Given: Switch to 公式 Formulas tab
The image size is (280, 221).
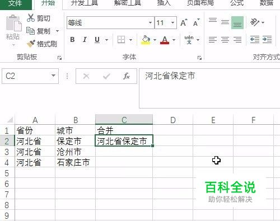Looking at the screenshot, I should click(237, 3).
